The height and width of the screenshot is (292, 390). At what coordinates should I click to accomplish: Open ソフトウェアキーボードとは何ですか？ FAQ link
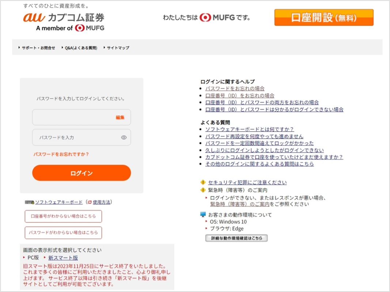click(x=250, y=129)
